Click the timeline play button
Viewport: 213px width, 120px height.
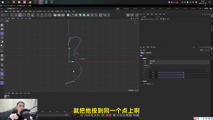pyautogui.click(x=92, y=115)
